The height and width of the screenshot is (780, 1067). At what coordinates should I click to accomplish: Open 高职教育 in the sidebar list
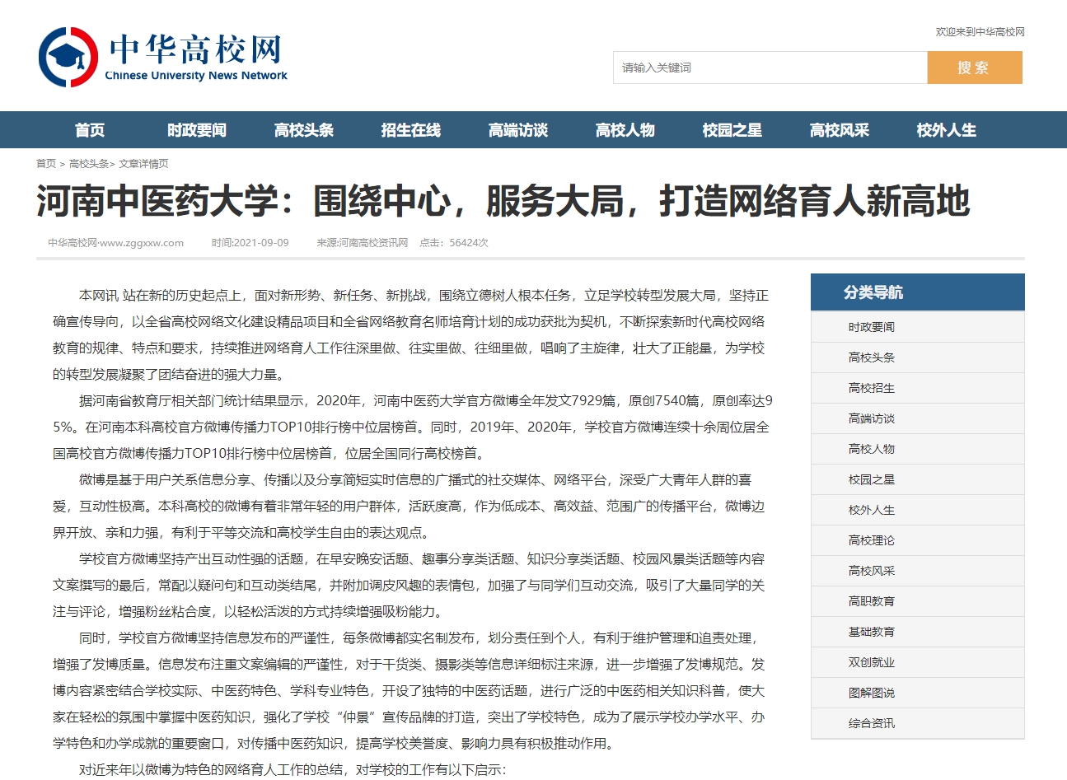click(x=872, y=601)
